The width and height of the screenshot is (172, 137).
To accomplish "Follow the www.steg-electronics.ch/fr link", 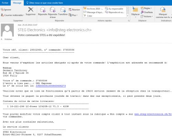I will 153,114.
